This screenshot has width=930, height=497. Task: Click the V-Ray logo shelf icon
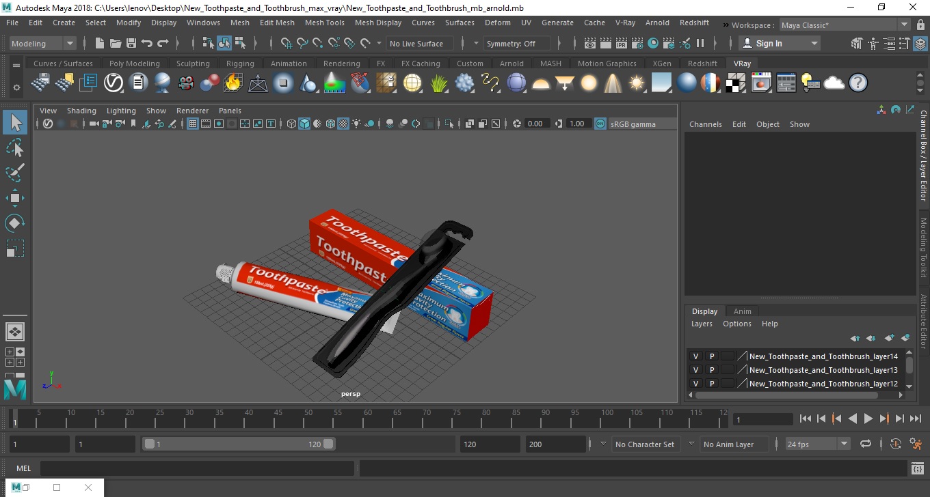113,83
